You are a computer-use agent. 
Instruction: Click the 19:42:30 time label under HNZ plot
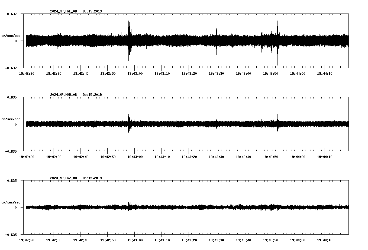click(54, 240)
